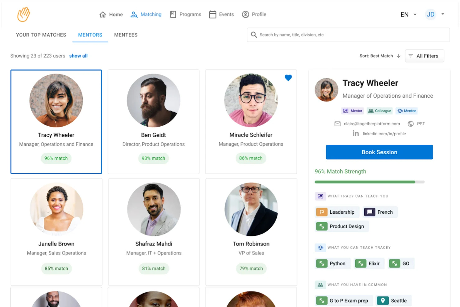
Task: Click Tracy Wheeler's avatar in the detail panel
Action: point(326,90)
